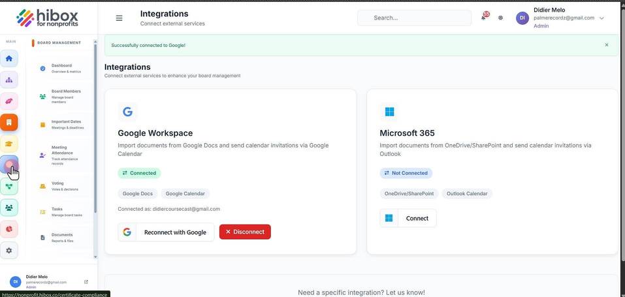The width and height of the screenshot is (625, 297).
Task: Open Meeting Attendance records
Action: click(63, 155)
